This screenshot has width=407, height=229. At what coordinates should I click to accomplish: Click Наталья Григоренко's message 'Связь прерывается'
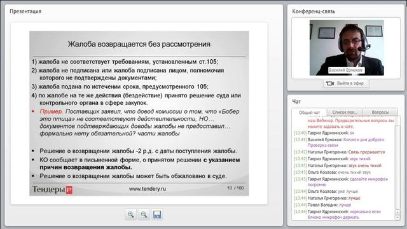pos(366,152)
